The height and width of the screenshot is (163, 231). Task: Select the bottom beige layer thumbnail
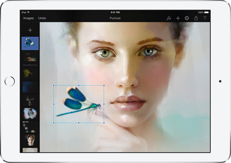[x=30, y=150]
